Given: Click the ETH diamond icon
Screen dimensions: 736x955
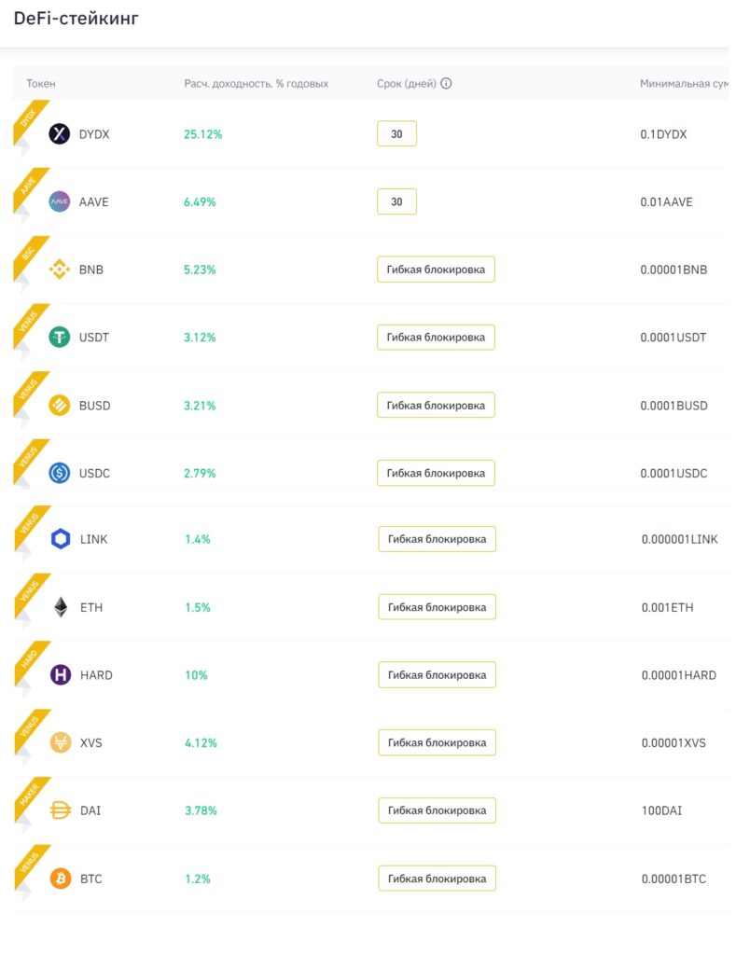Looking at the screenshot, I should [x=61, y=607].
